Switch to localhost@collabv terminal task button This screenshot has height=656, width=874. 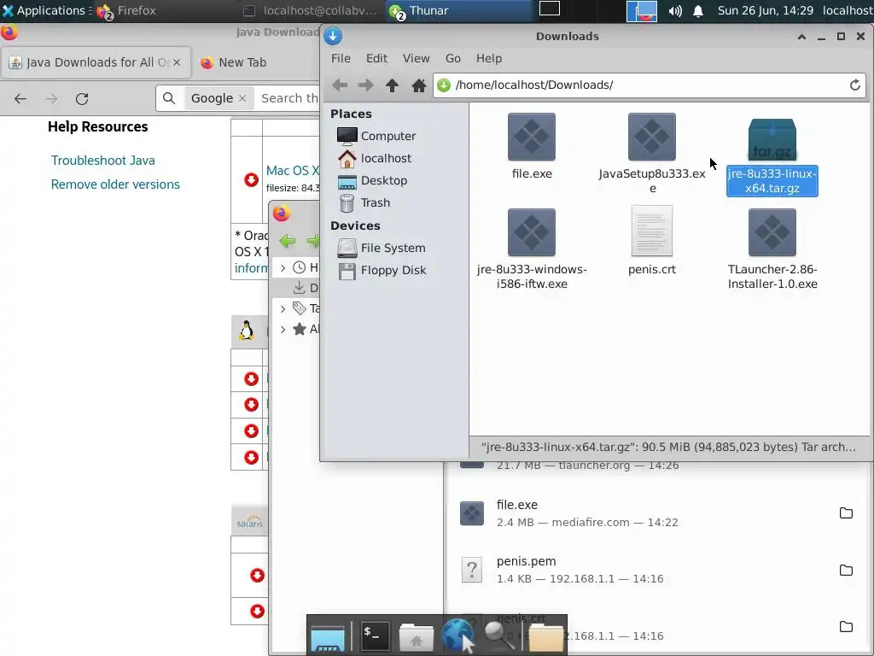click(x=311, y=10)
